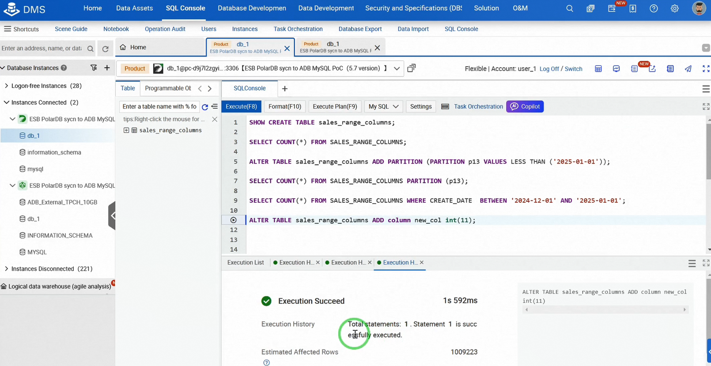Click the help question mark icon

(654, 8)
